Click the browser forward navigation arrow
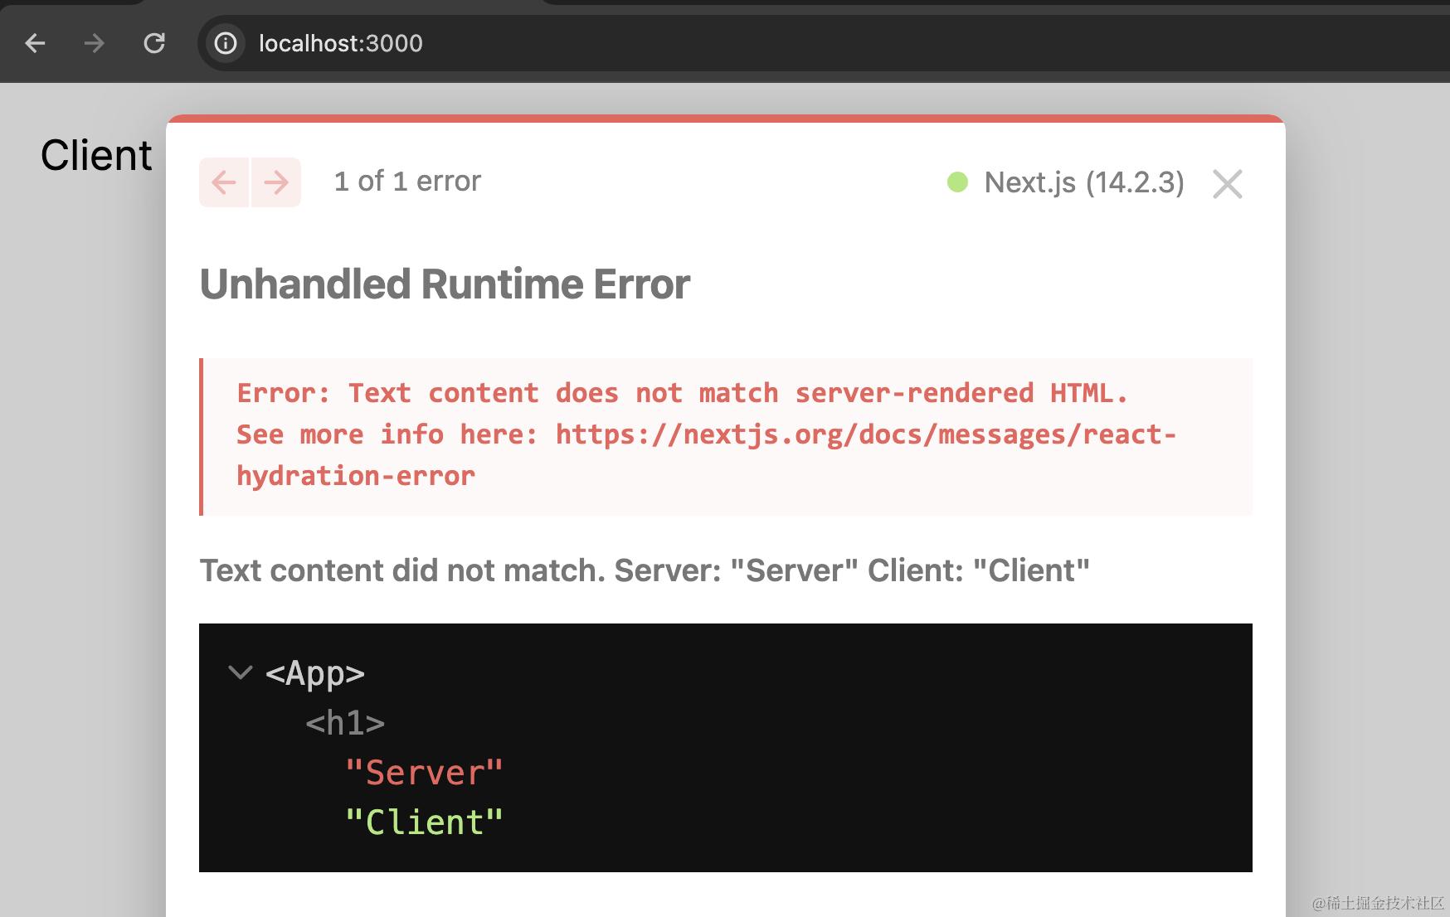The width and height of the screenshot is (1450, 917). 95,43
